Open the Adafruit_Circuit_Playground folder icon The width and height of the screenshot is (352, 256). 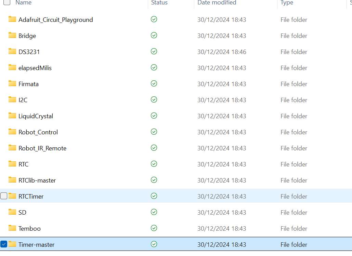point(12,19)
